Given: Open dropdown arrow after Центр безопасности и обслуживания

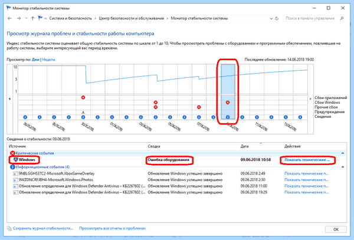Looking at the screenshot, I should click(x=168, y=18).
